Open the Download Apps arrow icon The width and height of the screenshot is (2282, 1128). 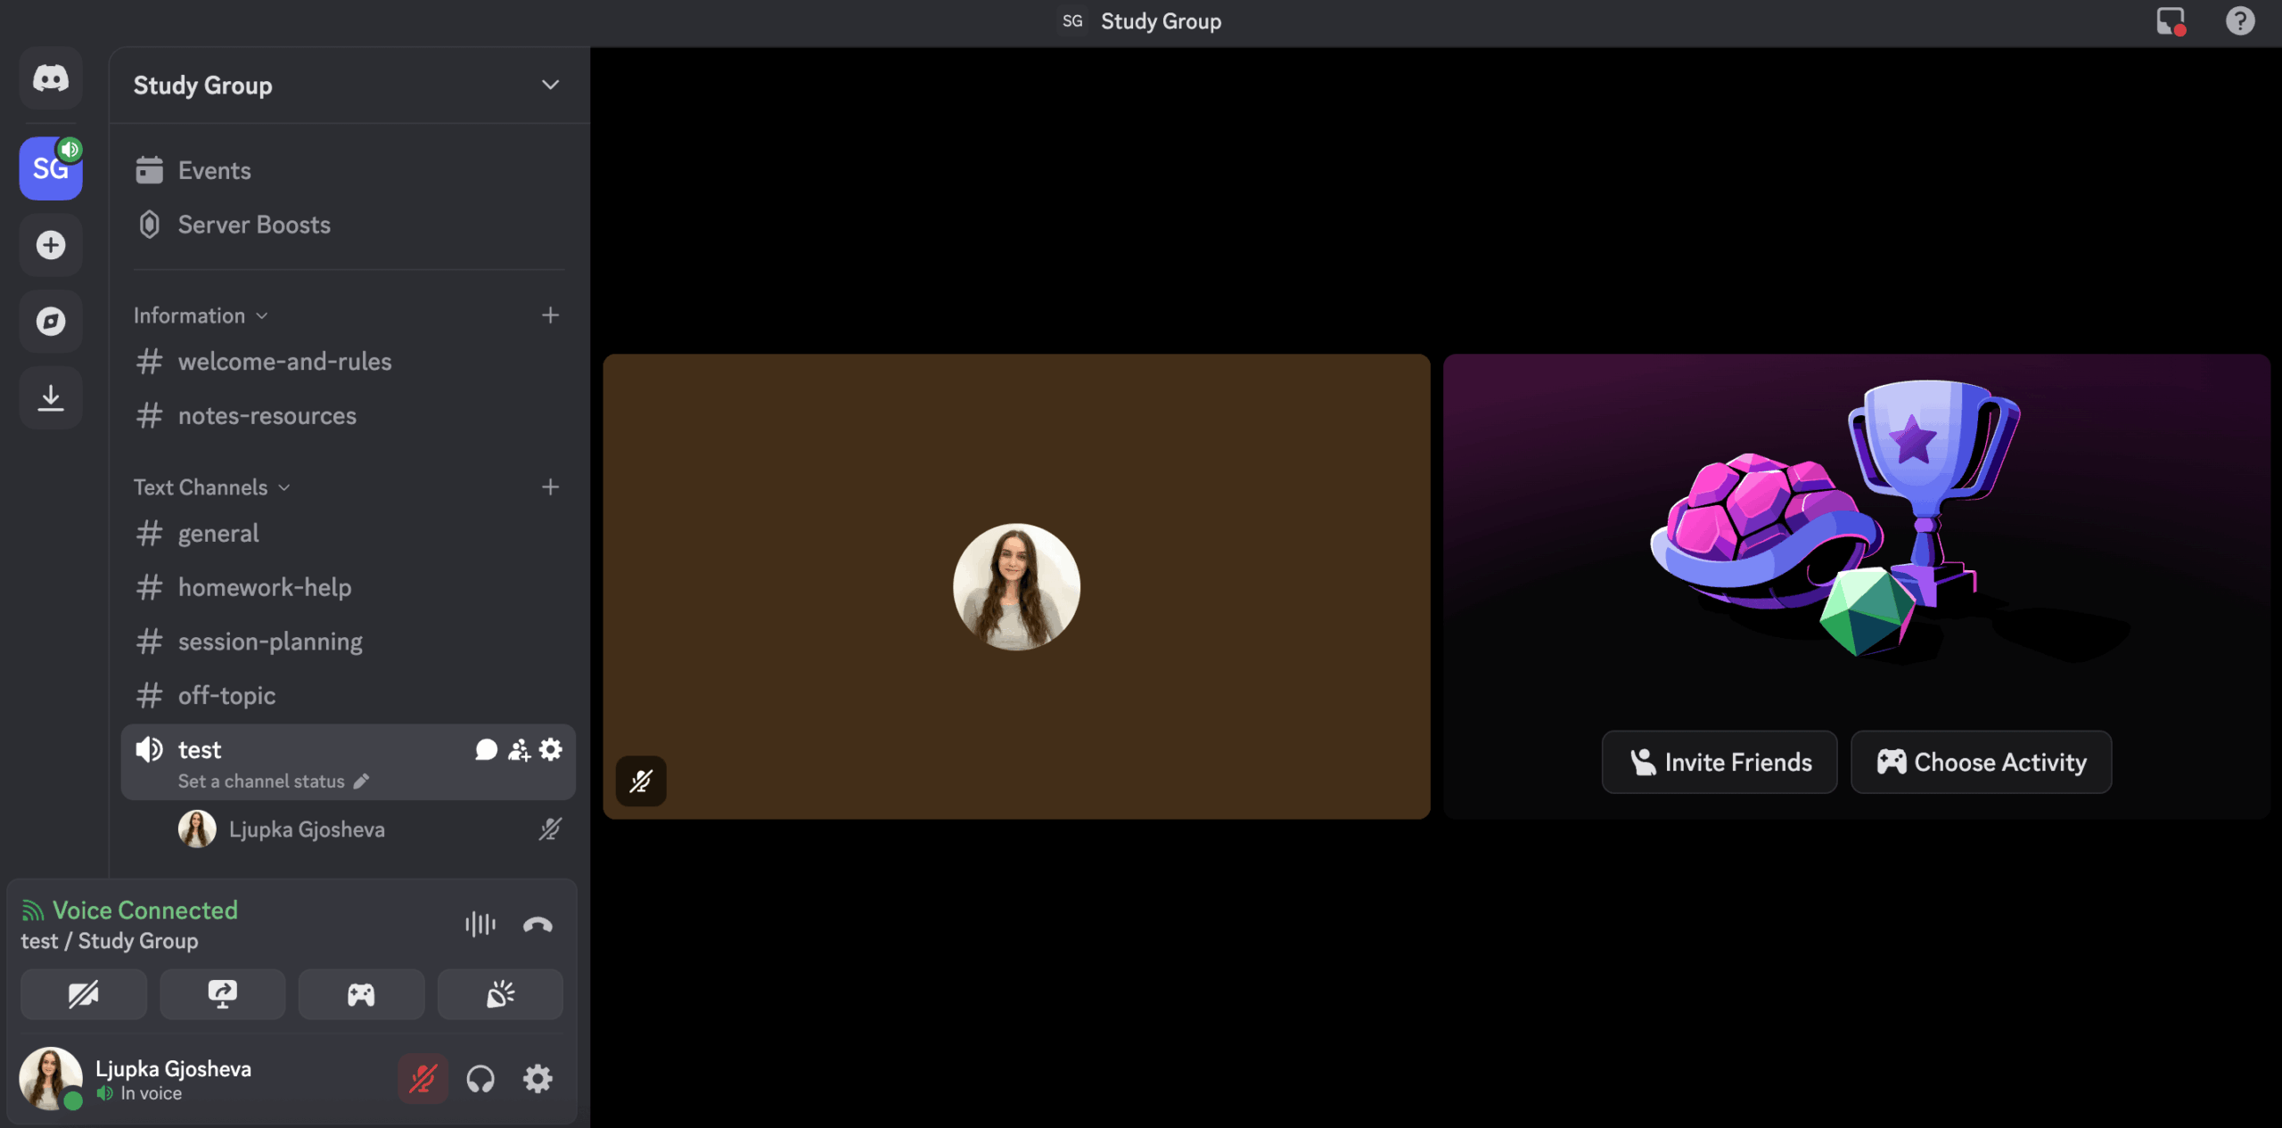pos(51,397)
